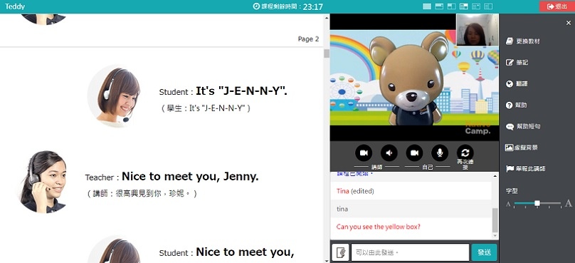Open 幫助短句 (help phrases) in the sidebar
This screenshot has height=263, width=575.
pyautogui.click(x=523, y=126)
